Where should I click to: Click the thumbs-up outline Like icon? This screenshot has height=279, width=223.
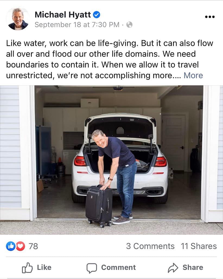(x=27, y=268)
